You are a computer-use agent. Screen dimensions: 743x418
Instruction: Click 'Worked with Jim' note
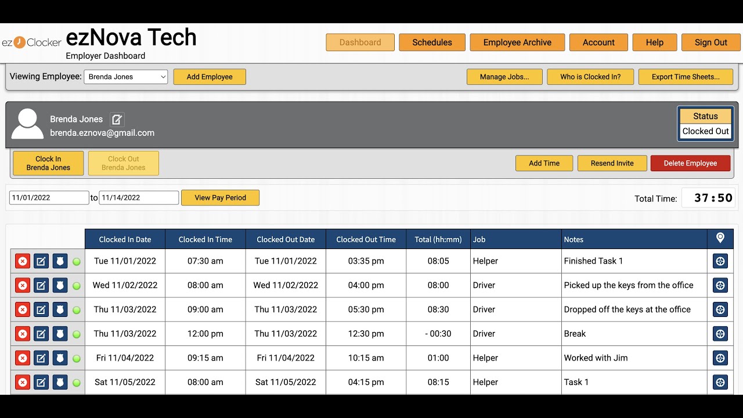596,358
